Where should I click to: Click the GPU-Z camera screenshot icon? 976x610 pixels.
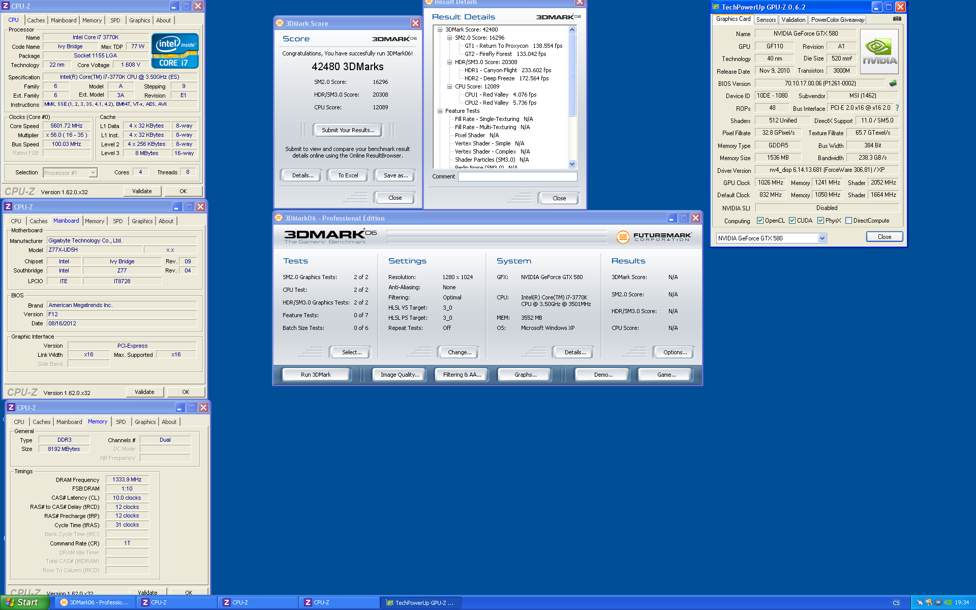point(897,19)
